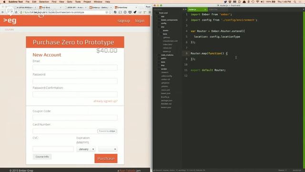This screenshot has width=305, height=172.
Task: Open Spotlight search magnifier
Action: [295, 2]
